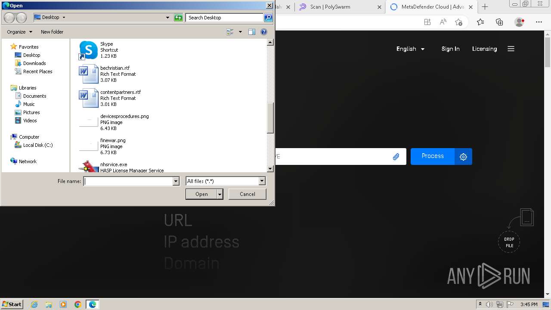This screenshot has width=551, height=310.
Task: Select the contentpartners.rtf file icon
Action: pyautogui.click(x=88, y=98)
